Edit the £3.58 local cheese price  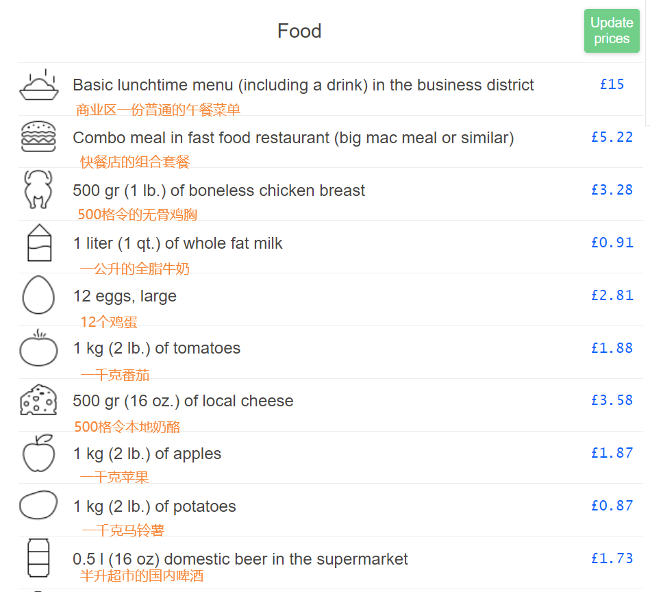pyautogui.click(x=612, y=400)
